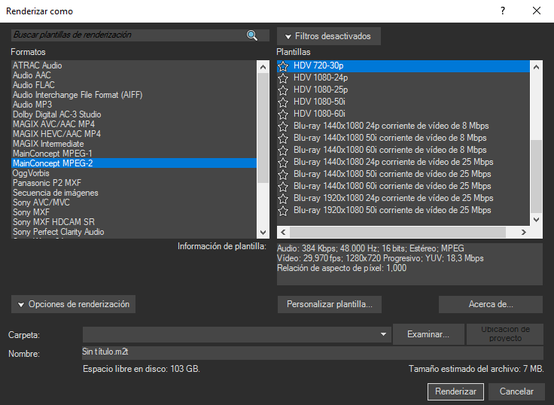Star the HDV 1080-24p template
The height and width of the screenshot is (405, 554).
[x=283, y=78]
